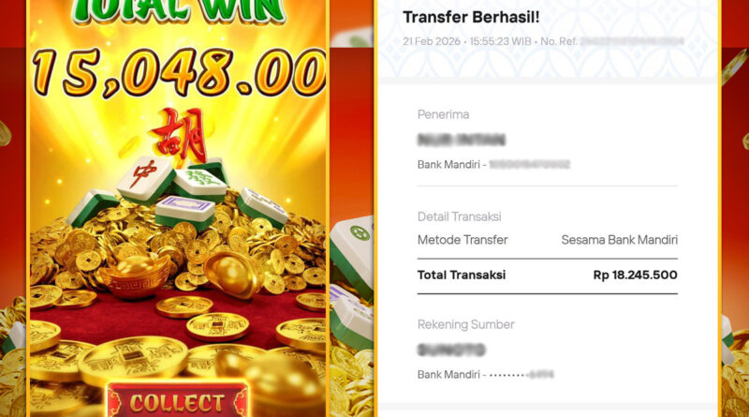The image size is (749, 417).
Task: Click the purple-framed blank mahjong tile
Action: (x=185, y=213)
